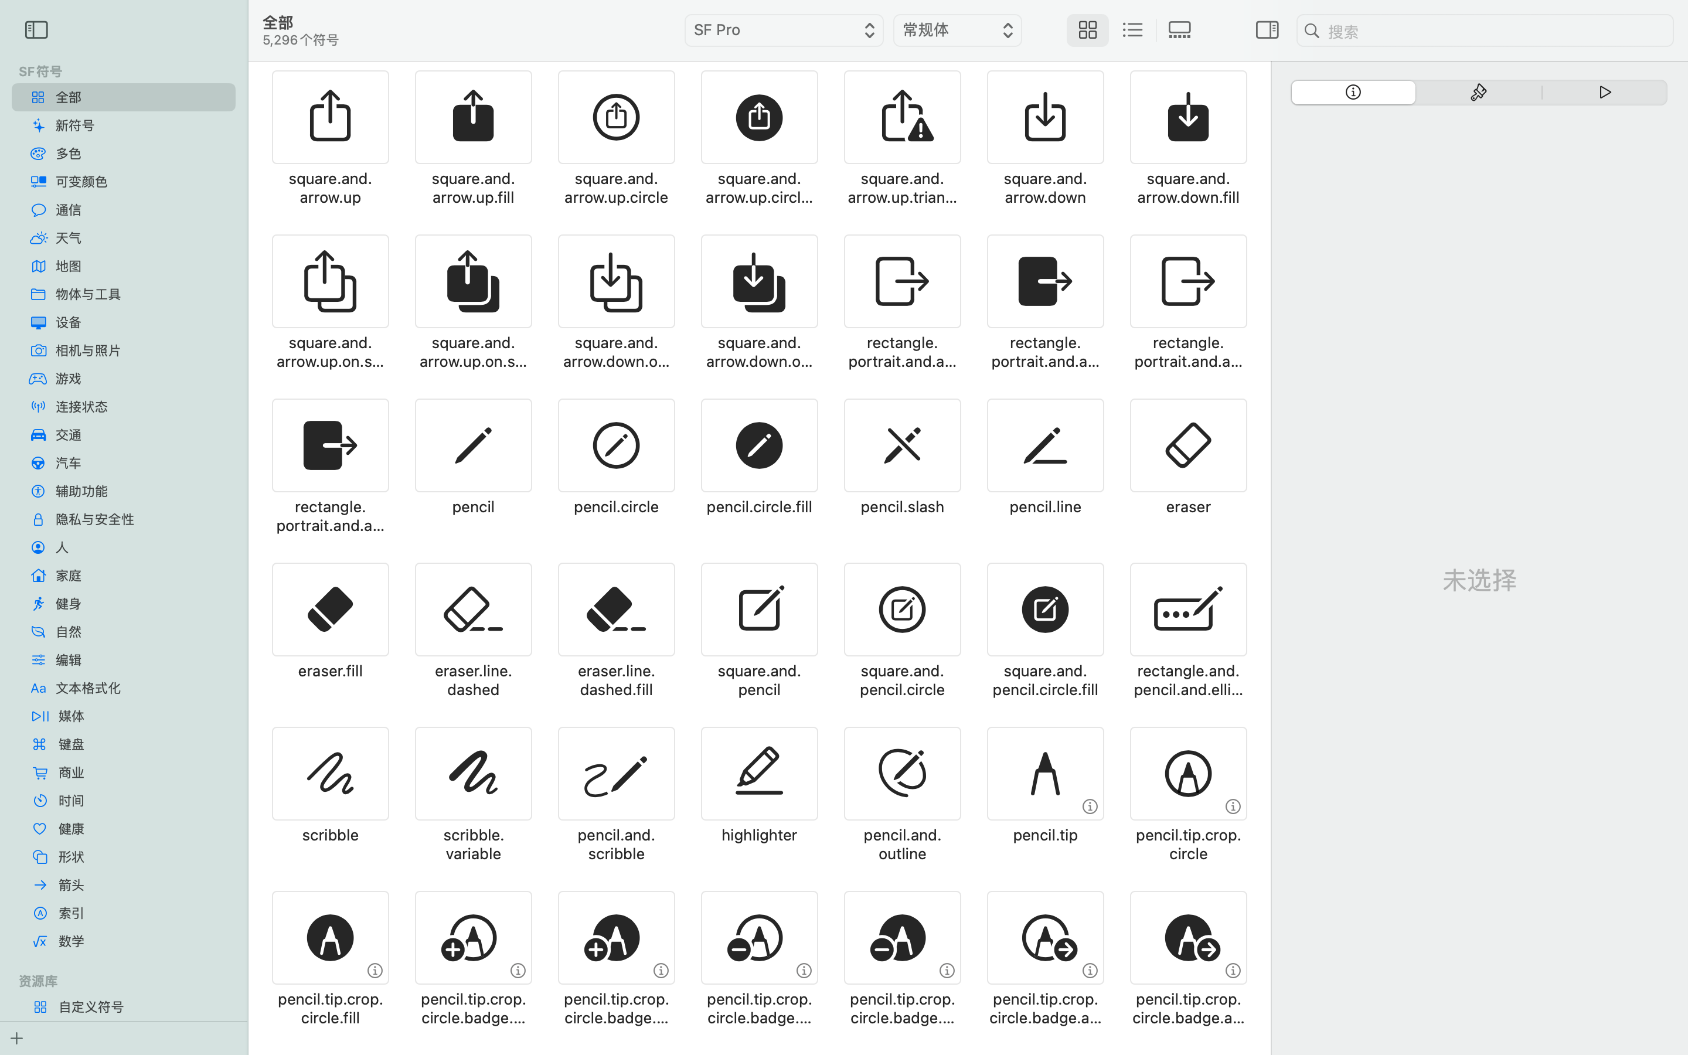Open the info tab in inspector

pyautogui.click(x=1353, y=93)
